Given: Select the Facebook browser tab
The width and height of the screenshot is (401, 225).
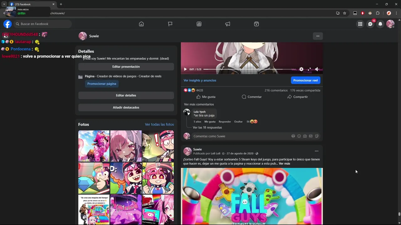Looking at the screenshot, I should point(32,4).
